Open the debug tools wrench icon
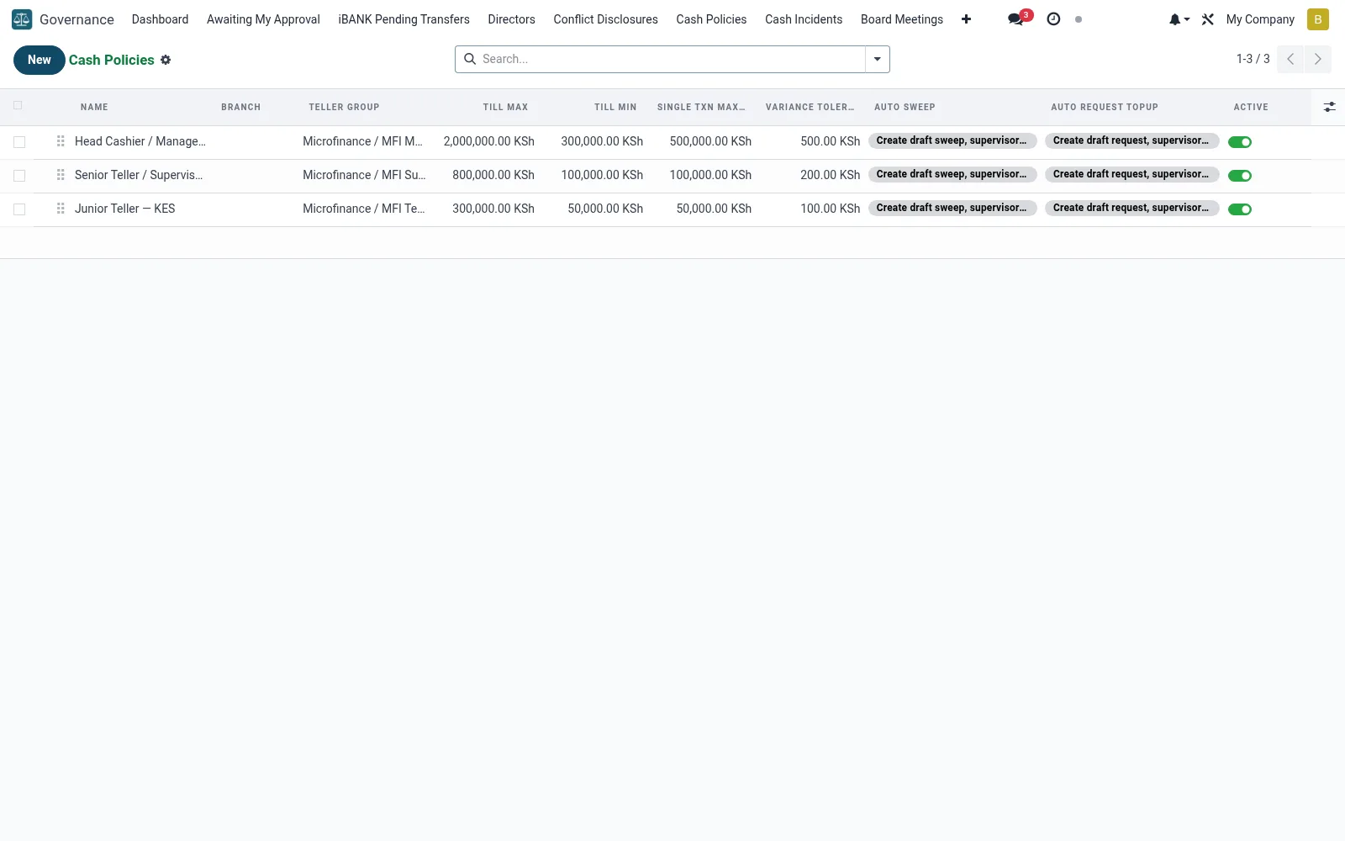Viewport: 1345px width, 841px height. [x=1208, y=19]
